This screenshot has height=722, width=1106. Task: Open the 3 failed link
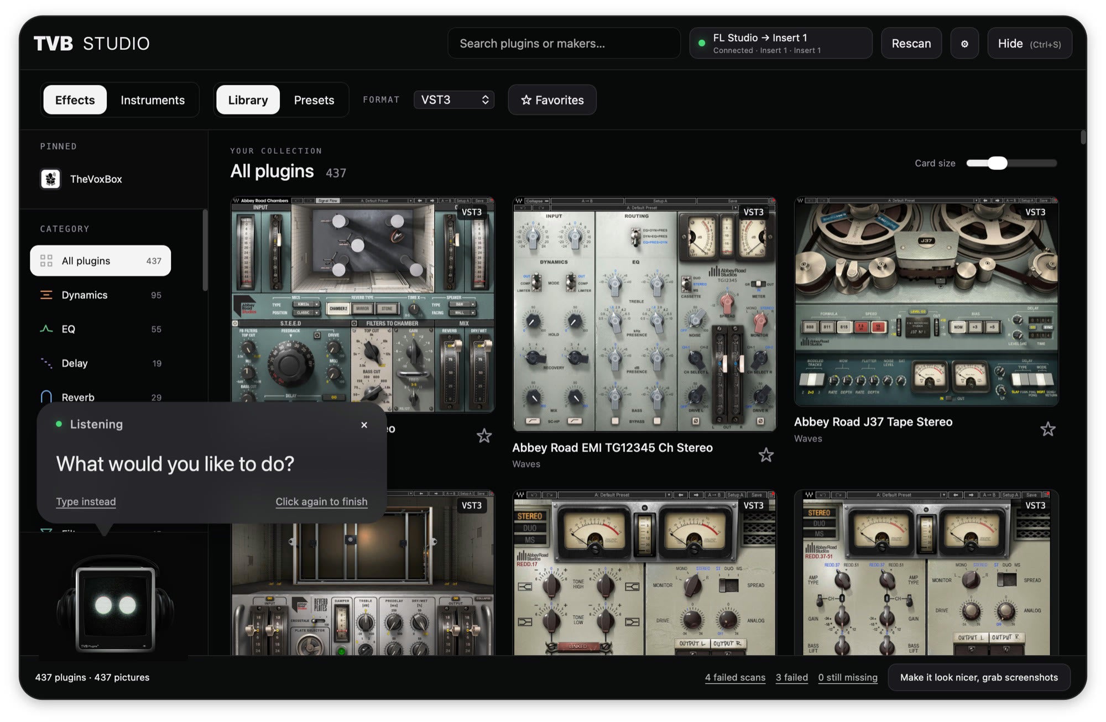(791, 677)
